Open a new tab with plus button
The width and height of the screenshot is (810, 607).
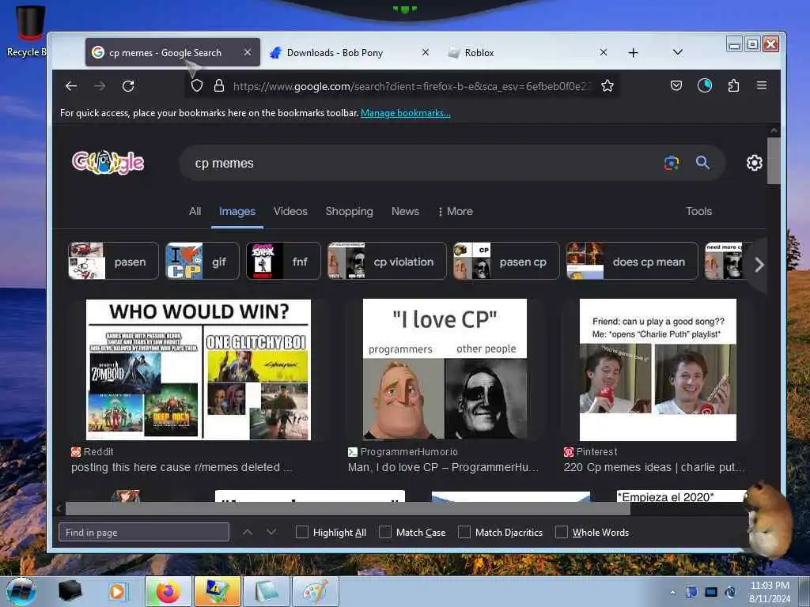[634, 53]
